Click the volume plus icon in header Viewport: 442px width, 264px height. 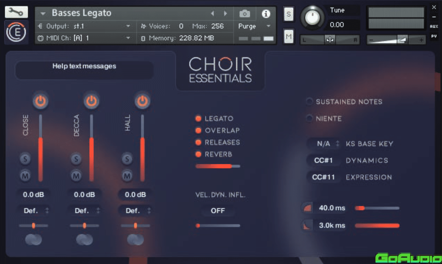pos(421,40)
